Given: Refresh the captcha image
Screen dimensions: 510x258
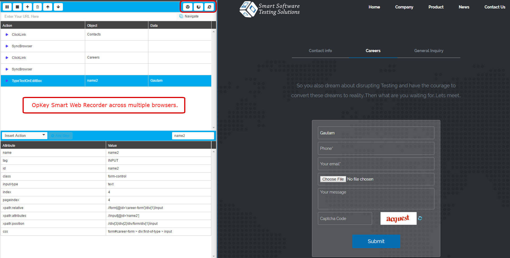Looking at the screenshot, I should coord(420,218).
